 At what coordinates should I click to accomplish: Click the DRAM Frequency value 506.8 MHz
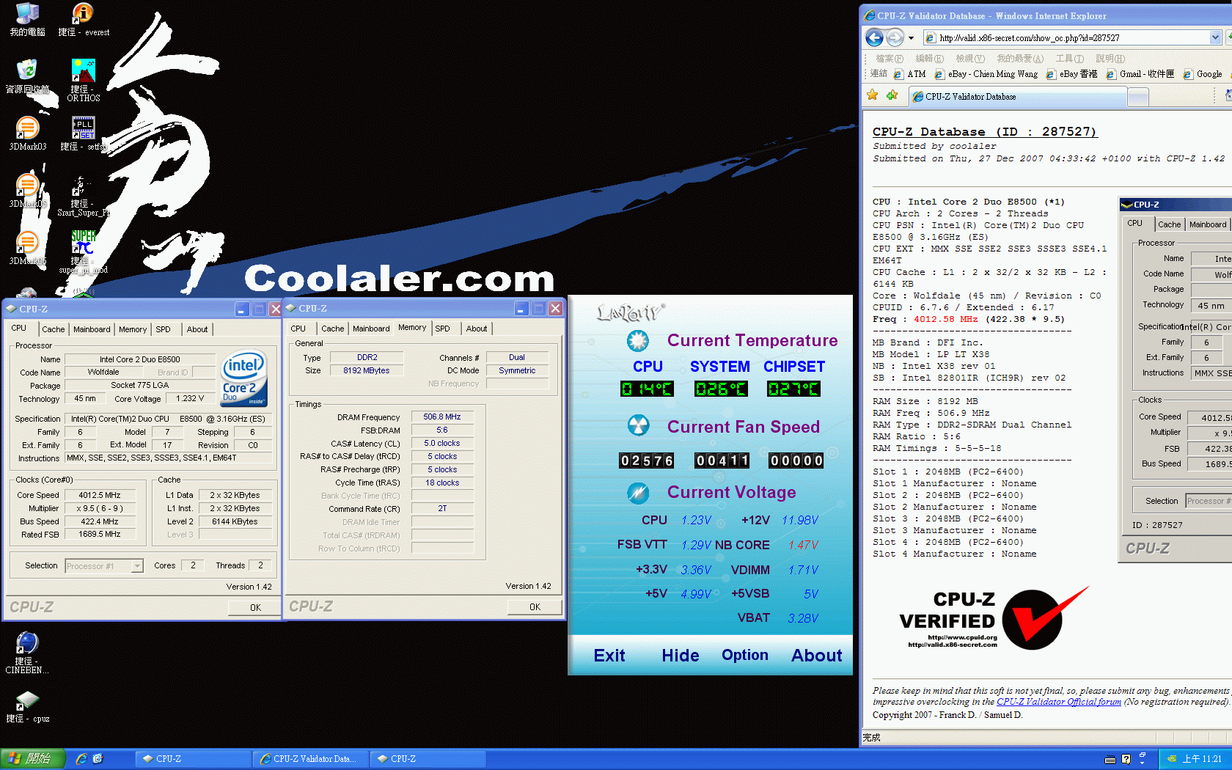pos(442,417)
